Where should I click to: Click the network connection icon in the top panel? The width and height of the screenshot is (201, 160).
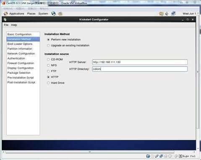point(173,14)
